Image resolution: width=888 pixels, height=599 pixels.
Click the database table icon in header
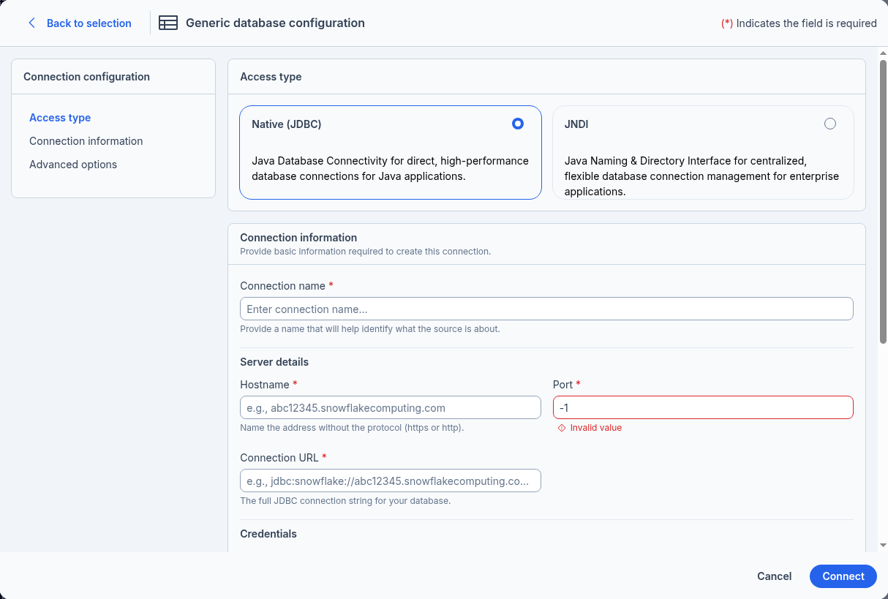pyautogui.click(x=168, y=23)
